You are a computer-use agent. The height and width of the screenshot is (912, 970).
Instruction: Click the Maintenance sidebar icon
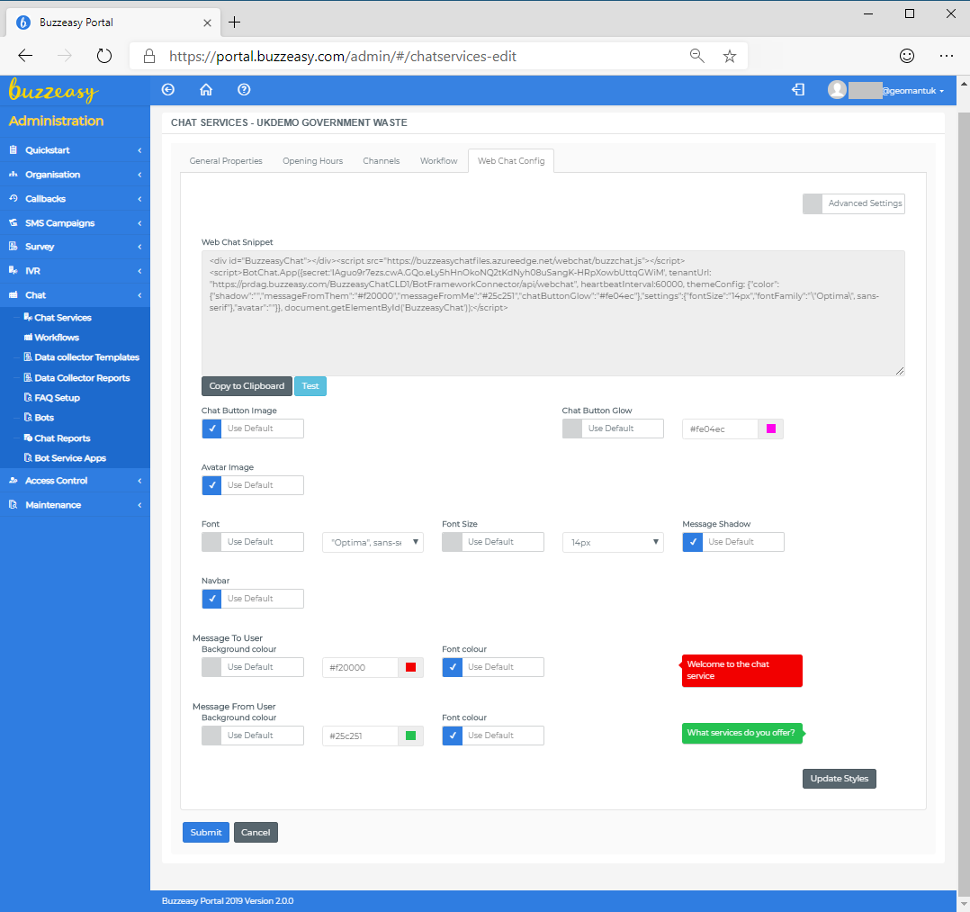click(x=13, y=505)
